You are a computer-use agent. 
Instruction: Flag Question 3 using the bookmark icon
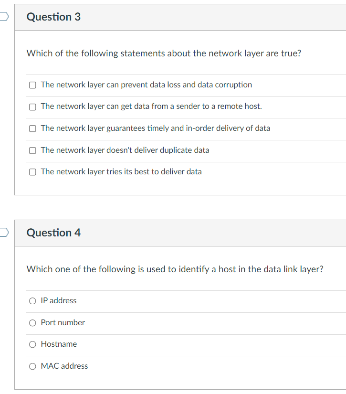(x=4, y=17)
